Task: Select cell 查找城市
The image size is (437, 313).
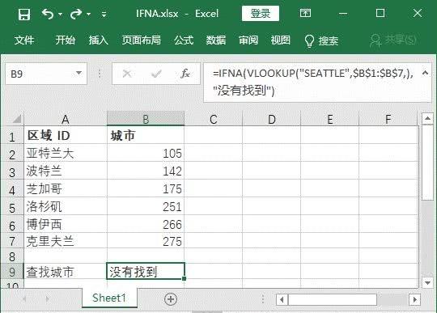Action: coord(66,272)
